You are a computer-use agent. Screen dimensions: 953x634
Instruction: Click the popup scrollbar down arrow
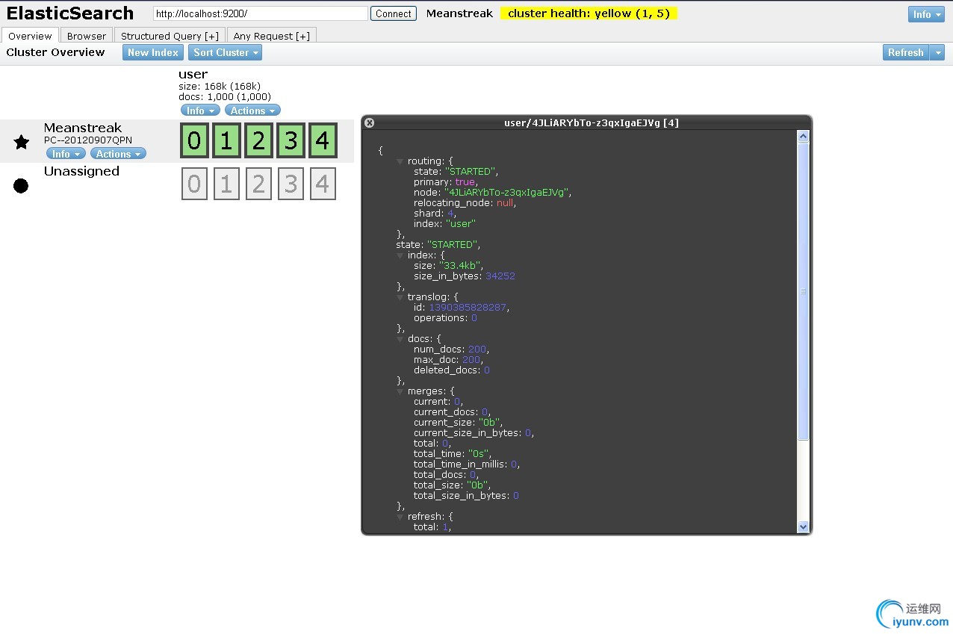point(804,526)
